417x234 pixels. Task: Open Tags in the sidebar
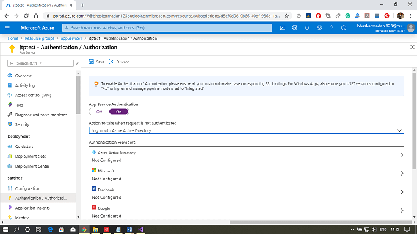(x=19, y=105)
